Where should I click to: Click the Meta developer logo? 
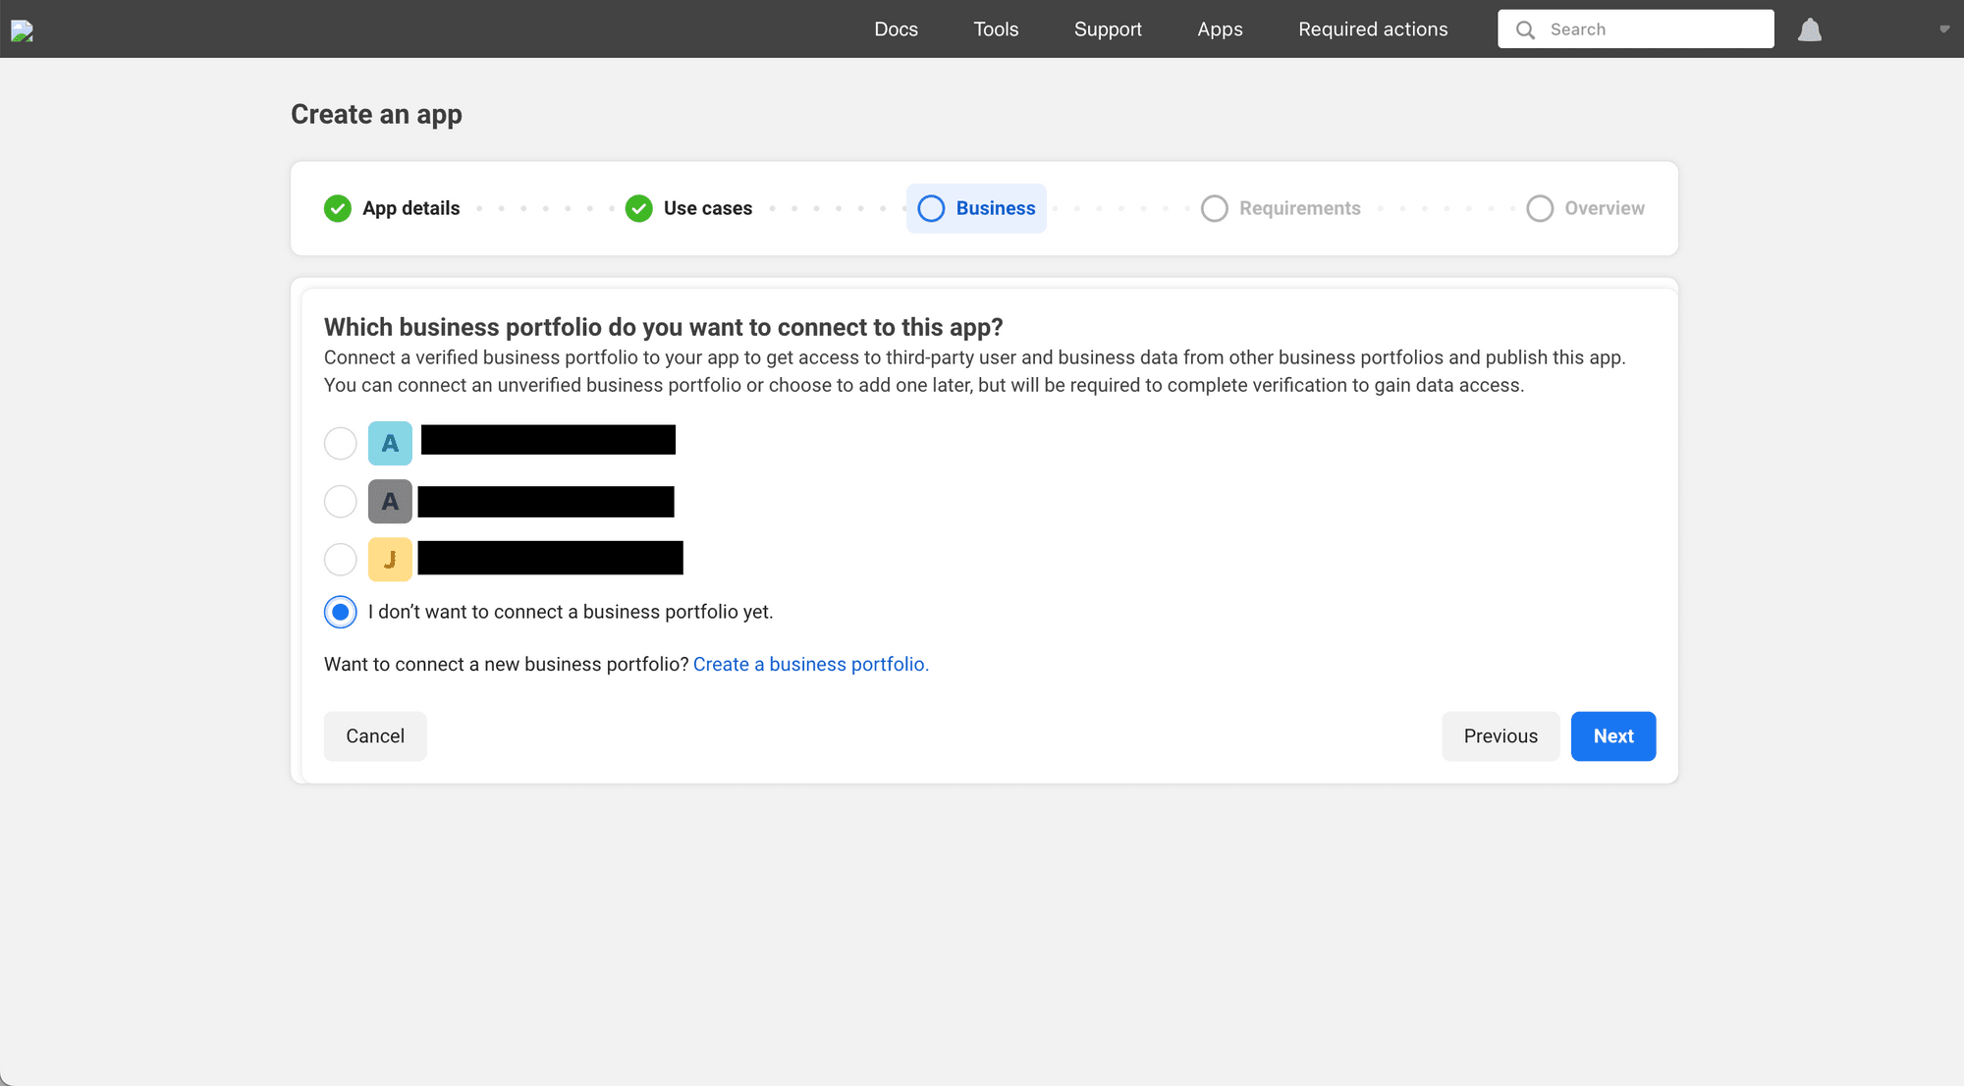[x=22, y=29]
